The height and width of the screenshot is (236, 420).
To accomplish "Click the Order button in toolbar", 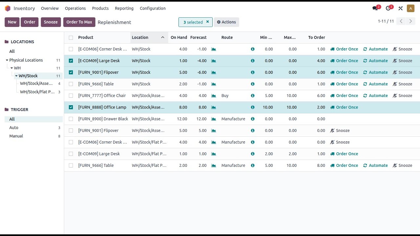I will click(x=30, y=22).
